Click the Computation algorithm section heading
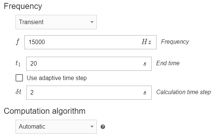 pyautogui.click(x=45, y=111)
